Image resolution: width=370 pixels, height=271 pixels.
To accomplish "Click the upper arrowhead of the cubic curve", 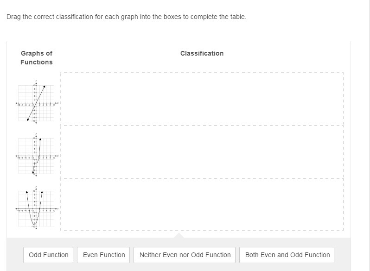I will coord(40,139).
